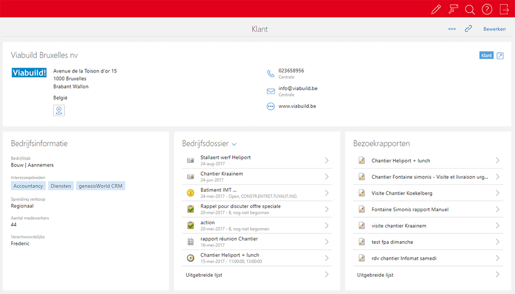Click report icon for visite chantier Kraainem
The image size is (515, 294).
[x=362, y=225]
